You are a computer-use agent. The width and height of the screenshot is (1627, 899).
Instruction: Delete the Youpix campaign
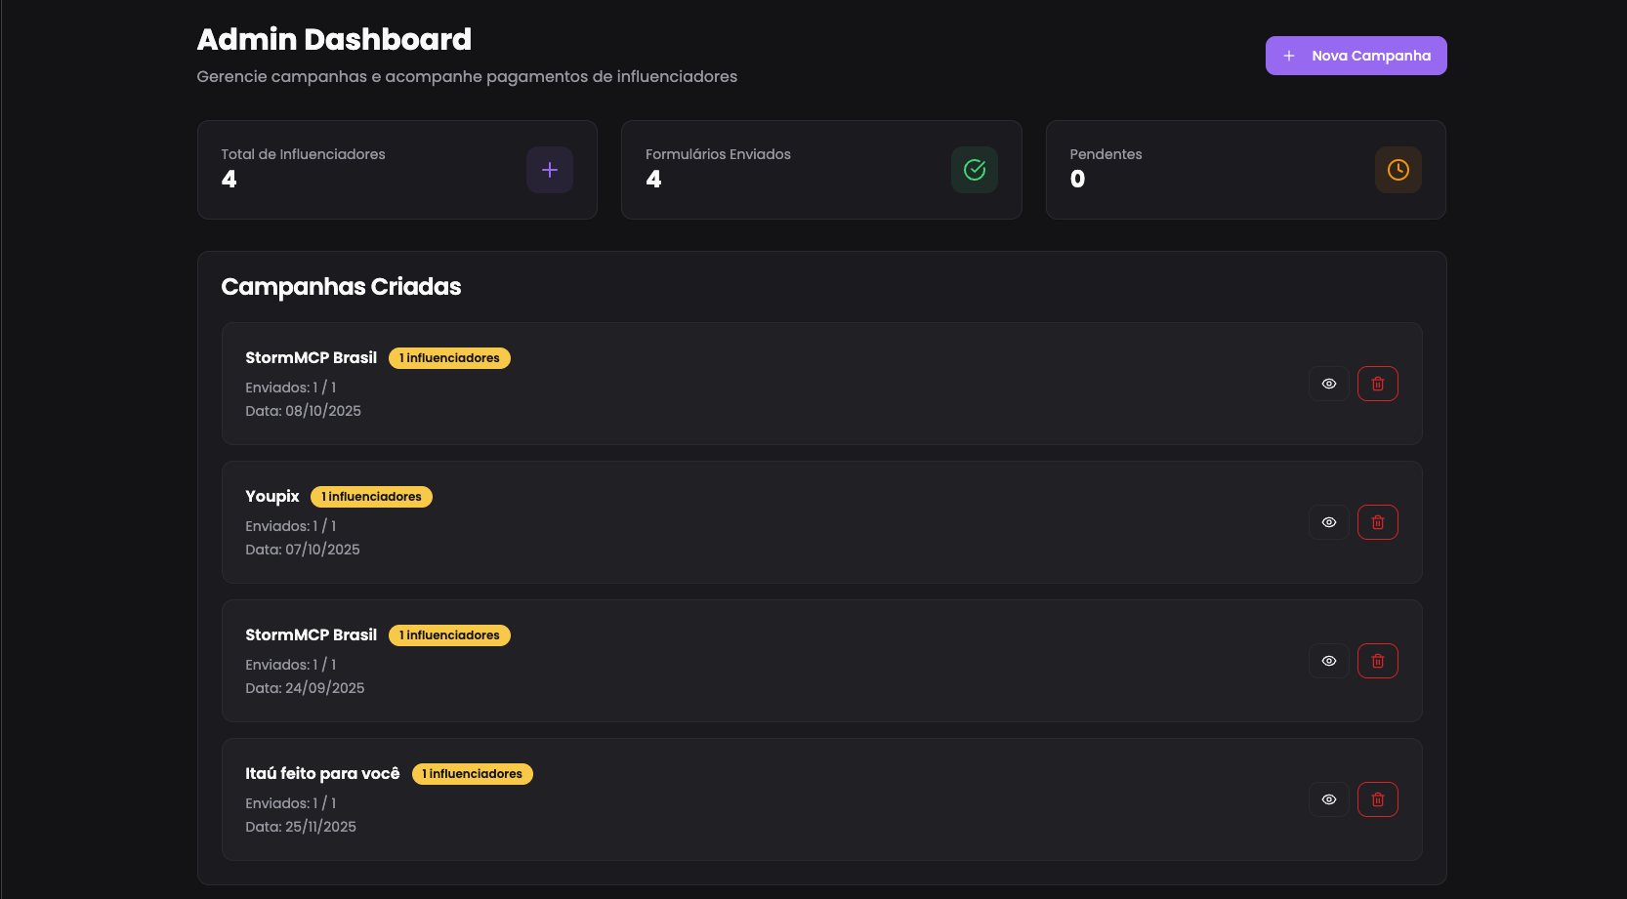click(1378, 522)
